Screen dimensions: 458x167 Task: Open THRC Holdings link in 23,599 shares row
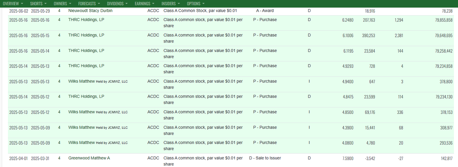click(86, 96)
